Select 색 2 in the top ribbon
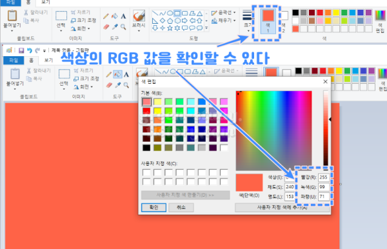 (x=284, y=22)
